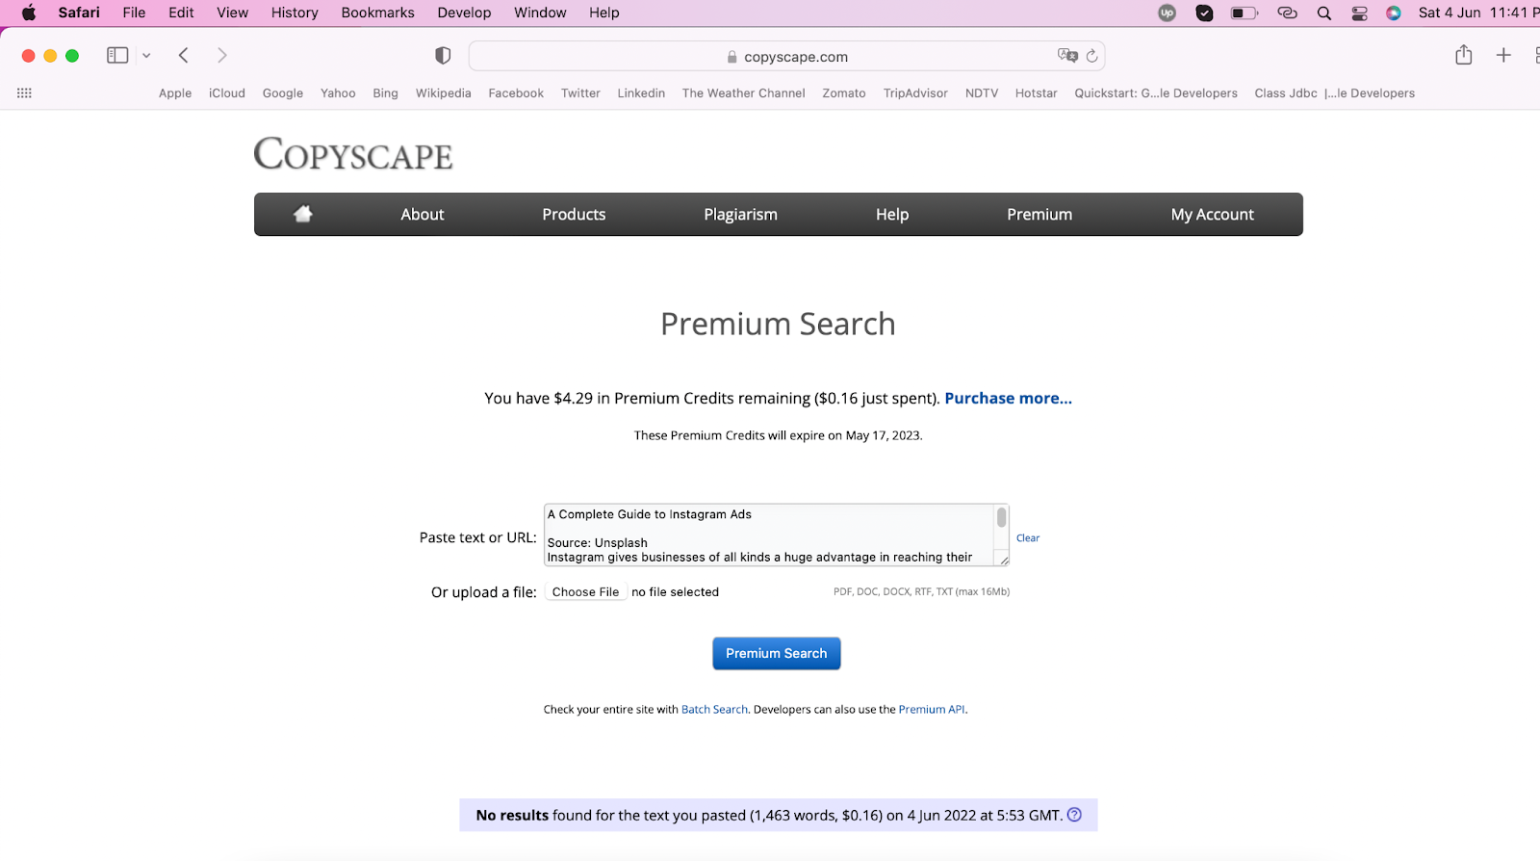1540x861 pixels.
Task: Click the Copyscape home icon
Action: [x=303, y=214]
